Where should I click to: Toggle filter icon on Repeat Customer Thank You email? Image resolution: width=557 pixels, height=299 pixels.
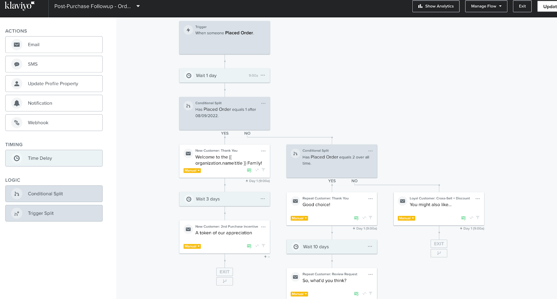click(x=371, y=218)
